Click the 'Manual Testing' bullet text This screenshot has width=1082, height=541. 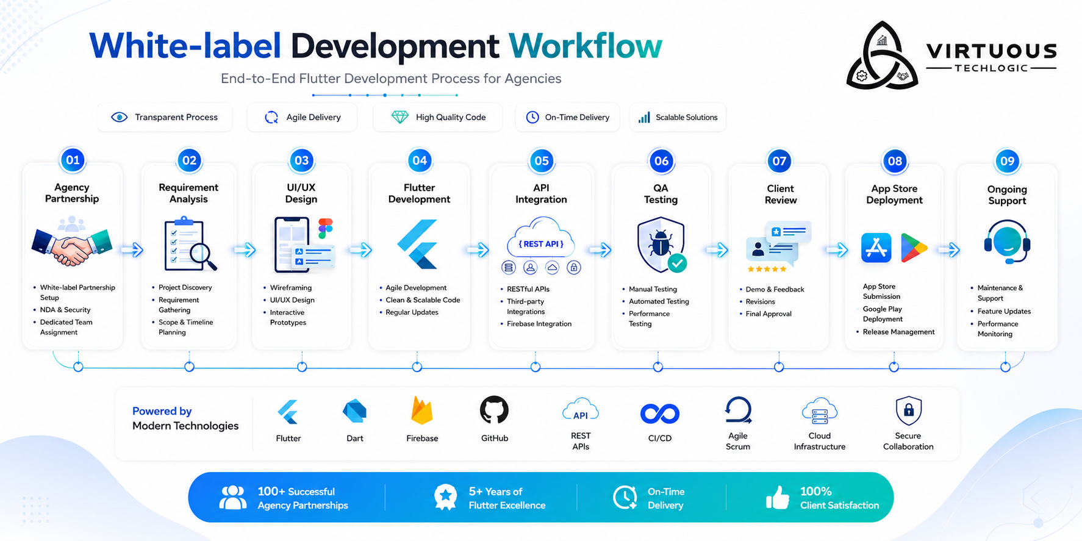click(x=653, y=289)
